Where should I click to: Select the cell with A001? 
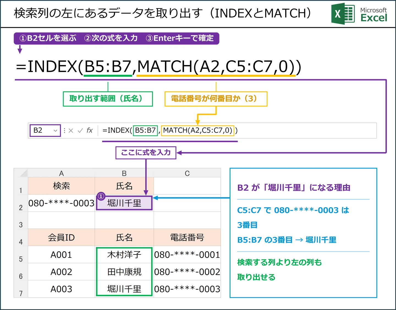click(61, 254)
